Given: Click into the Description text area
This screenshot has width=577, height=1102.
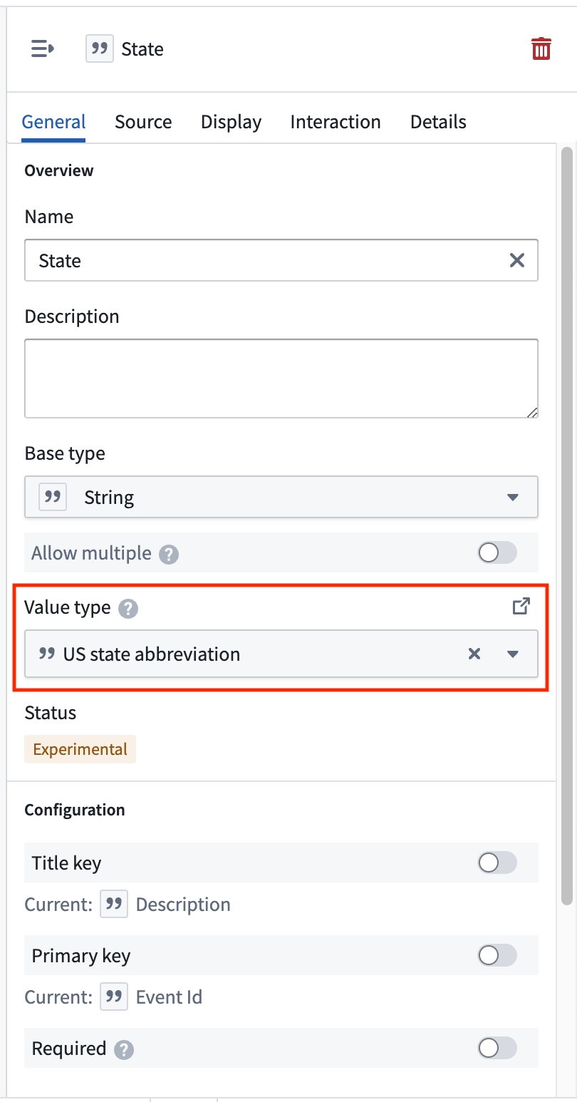Looking at the screenshot, I should pos(281,379).
